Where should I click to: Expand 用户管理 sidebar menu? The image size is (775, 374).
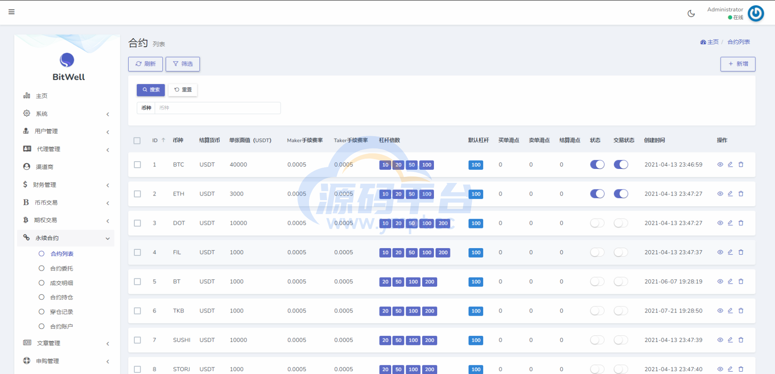click(x=66, y=131)
